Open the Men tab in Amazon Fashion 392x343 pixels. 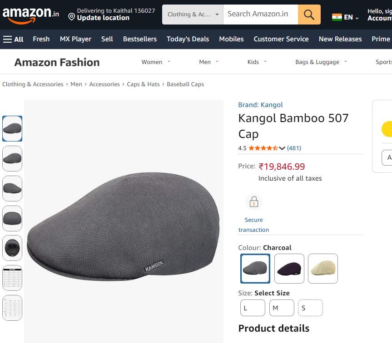click(x=204, y=62)
